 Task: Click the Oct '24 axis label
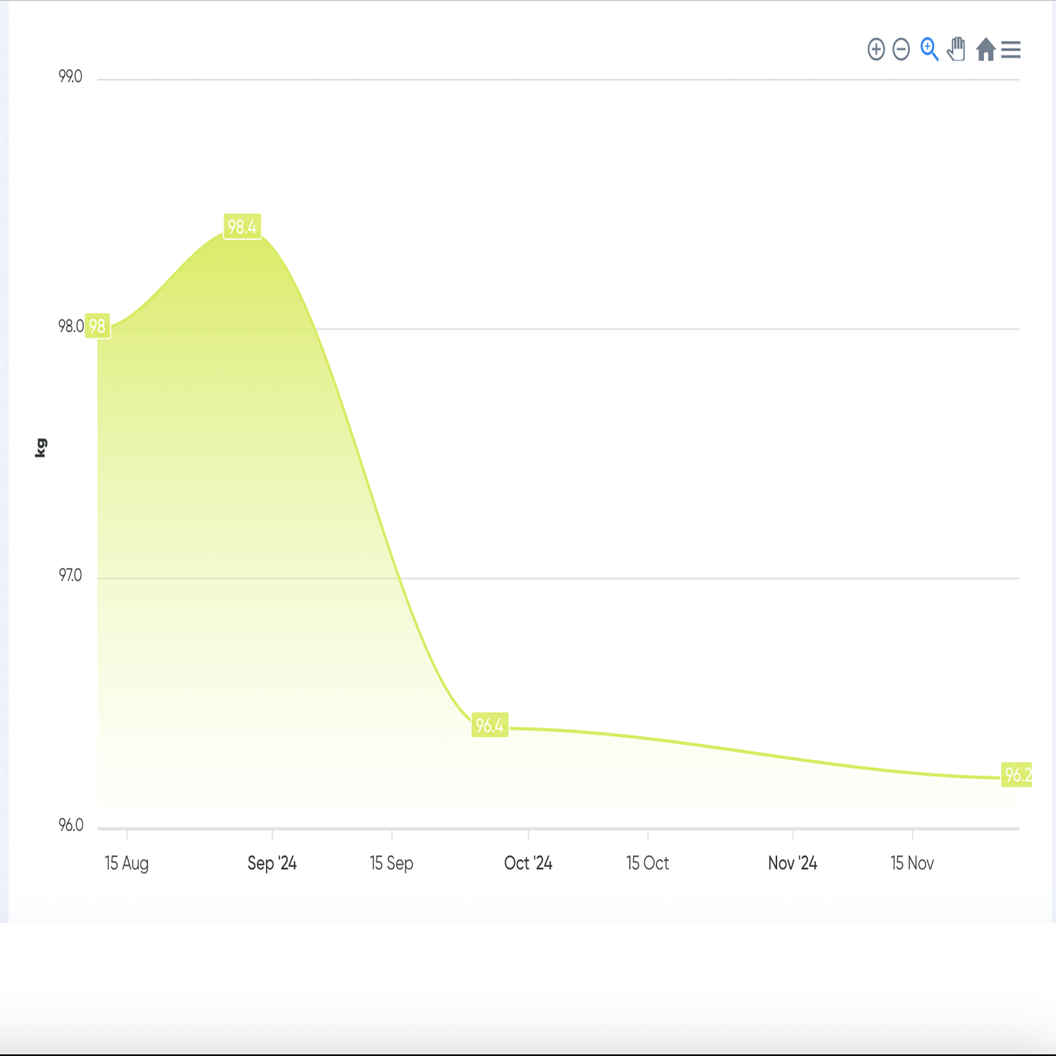coord(528,863)
